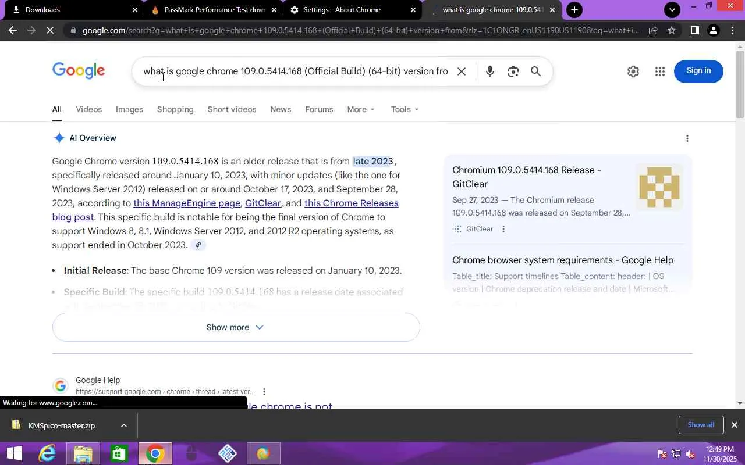Screen dimensions: 745x465
Task: Open a new tab
Action: [574, 10]
